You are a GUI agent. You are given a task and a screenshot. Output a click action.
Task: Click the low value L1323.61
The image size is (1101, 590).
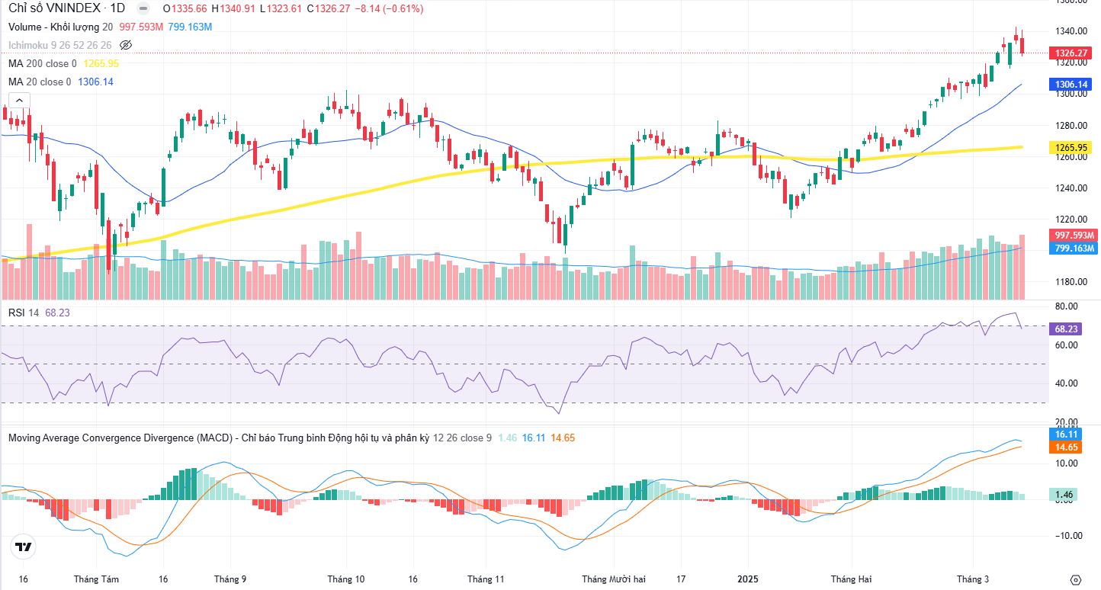(x=282, y=9)
